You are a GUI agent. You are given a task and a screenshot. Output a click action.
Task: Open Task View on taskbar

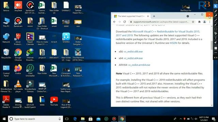67,119
